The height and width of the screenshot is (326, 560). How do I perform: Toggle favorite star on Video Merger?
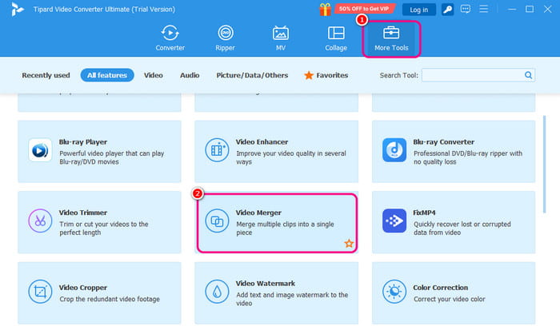(349, 243)
